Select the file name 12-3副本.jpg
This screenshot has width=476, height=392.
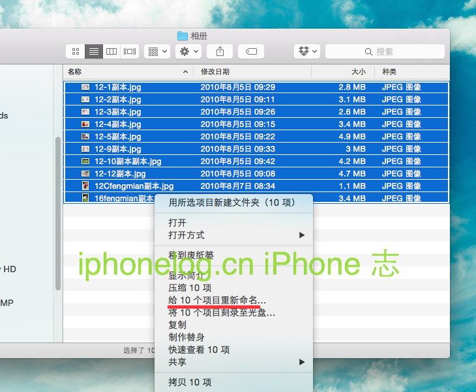click(118, 112)
